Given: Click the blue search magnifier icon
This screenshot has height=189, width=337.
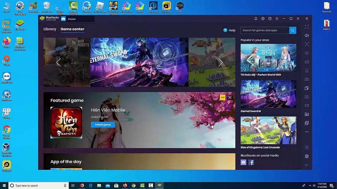Looking at the screenshot, I should pyautogui.click(x=292, y=30).
